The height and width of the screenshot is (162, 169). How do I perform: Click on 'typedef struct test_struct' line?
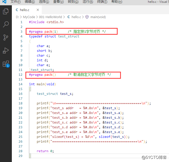[x=54, y=36]
